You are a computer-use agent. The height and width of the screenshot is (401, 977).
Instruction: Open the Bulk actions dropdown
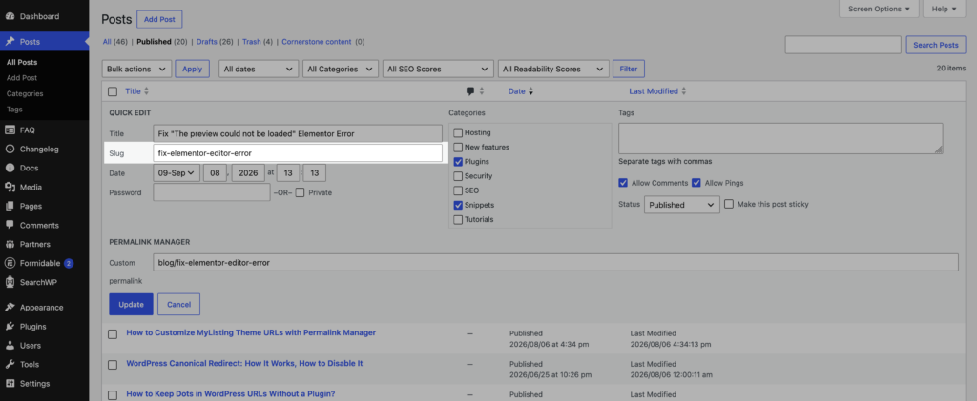pos(136,69)
